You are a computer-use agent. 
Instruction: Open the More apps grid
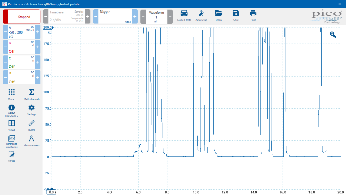(11, 95)
